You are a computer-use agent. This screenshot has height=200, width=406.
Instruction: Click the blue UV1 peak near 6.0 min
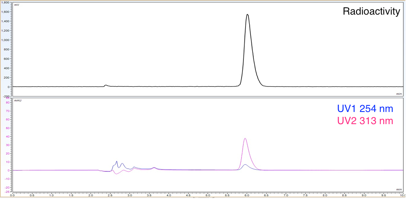pyautogui.click(x=245, y=165)
